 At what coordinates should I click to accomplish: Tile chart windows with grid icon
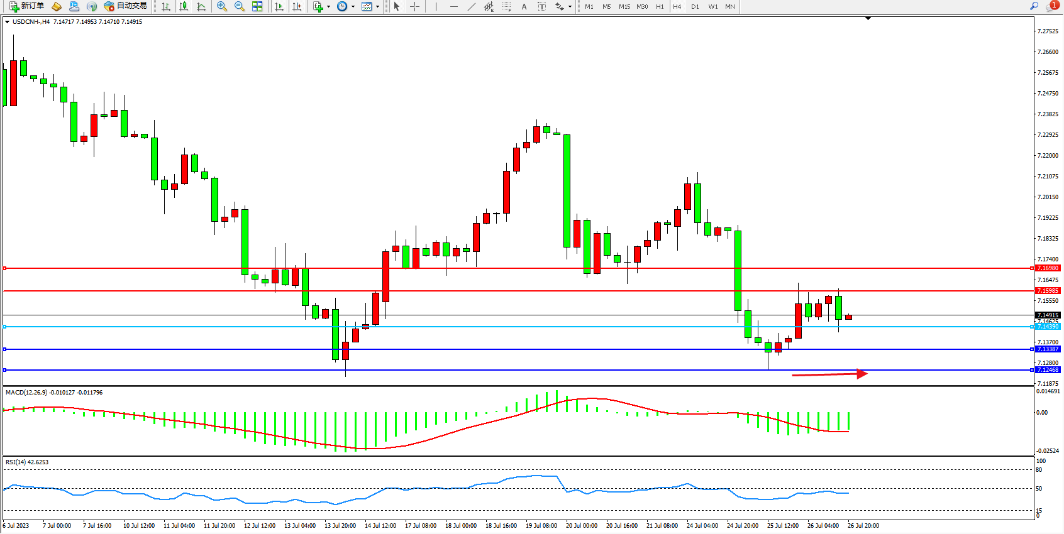tap(257, 6)
